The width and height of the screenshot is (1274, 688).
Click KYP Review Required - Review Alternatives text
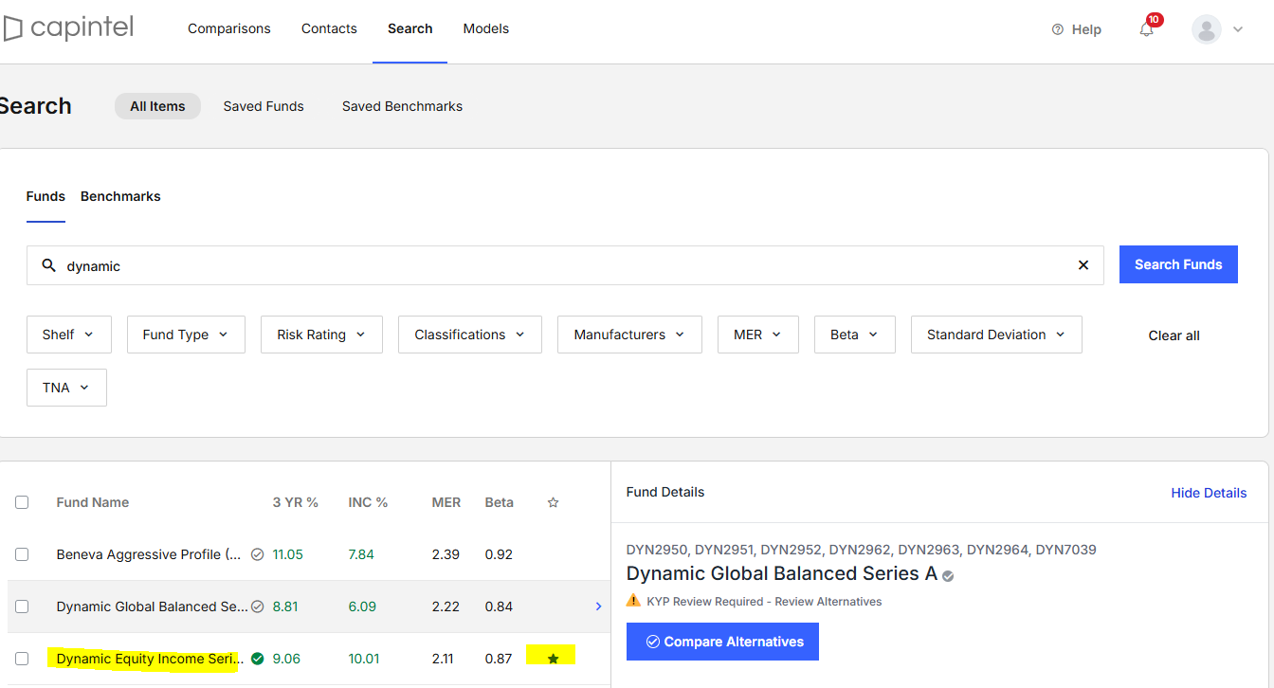764,602
